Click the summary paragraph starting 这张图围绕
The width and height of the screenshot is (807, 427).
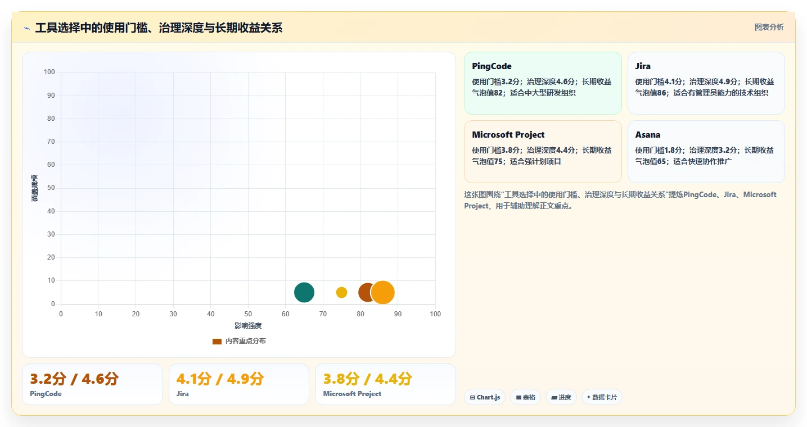(x=620, y=200)
